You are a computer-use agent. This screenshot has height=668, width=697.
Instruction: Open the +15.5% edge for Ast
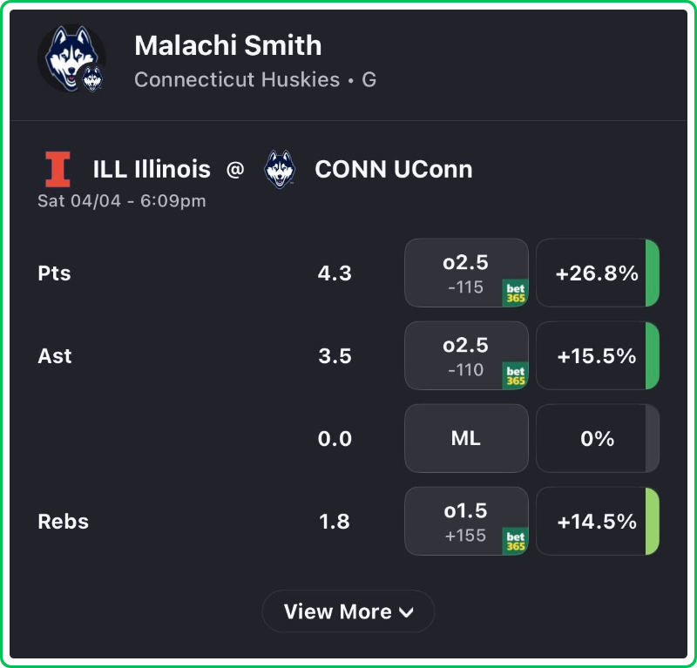pos(597,355)
